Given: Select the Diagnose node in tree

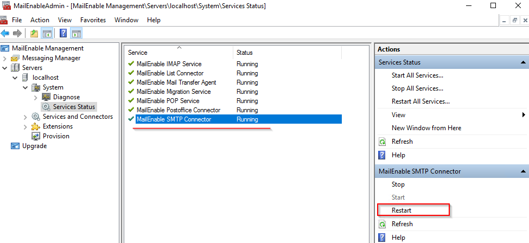Looking at the screenshot, I should click(x=66, y=97).
